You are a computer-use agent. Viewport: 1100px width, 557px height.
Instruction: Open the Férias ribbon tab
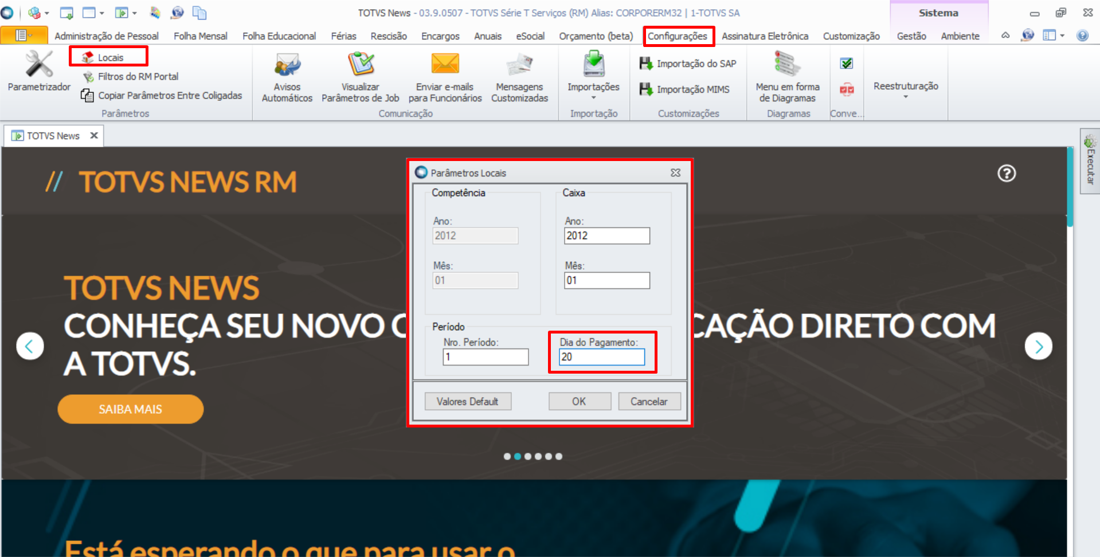(x=344, y=36)
